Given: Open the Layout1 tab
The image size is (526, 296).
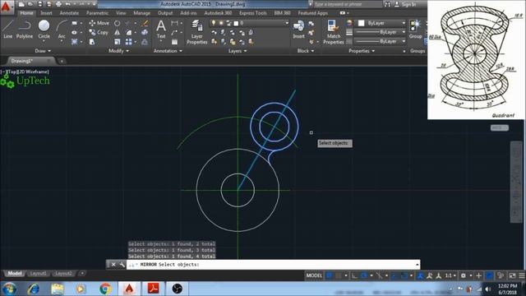Looking at the screenshot, I should [38, 274].
